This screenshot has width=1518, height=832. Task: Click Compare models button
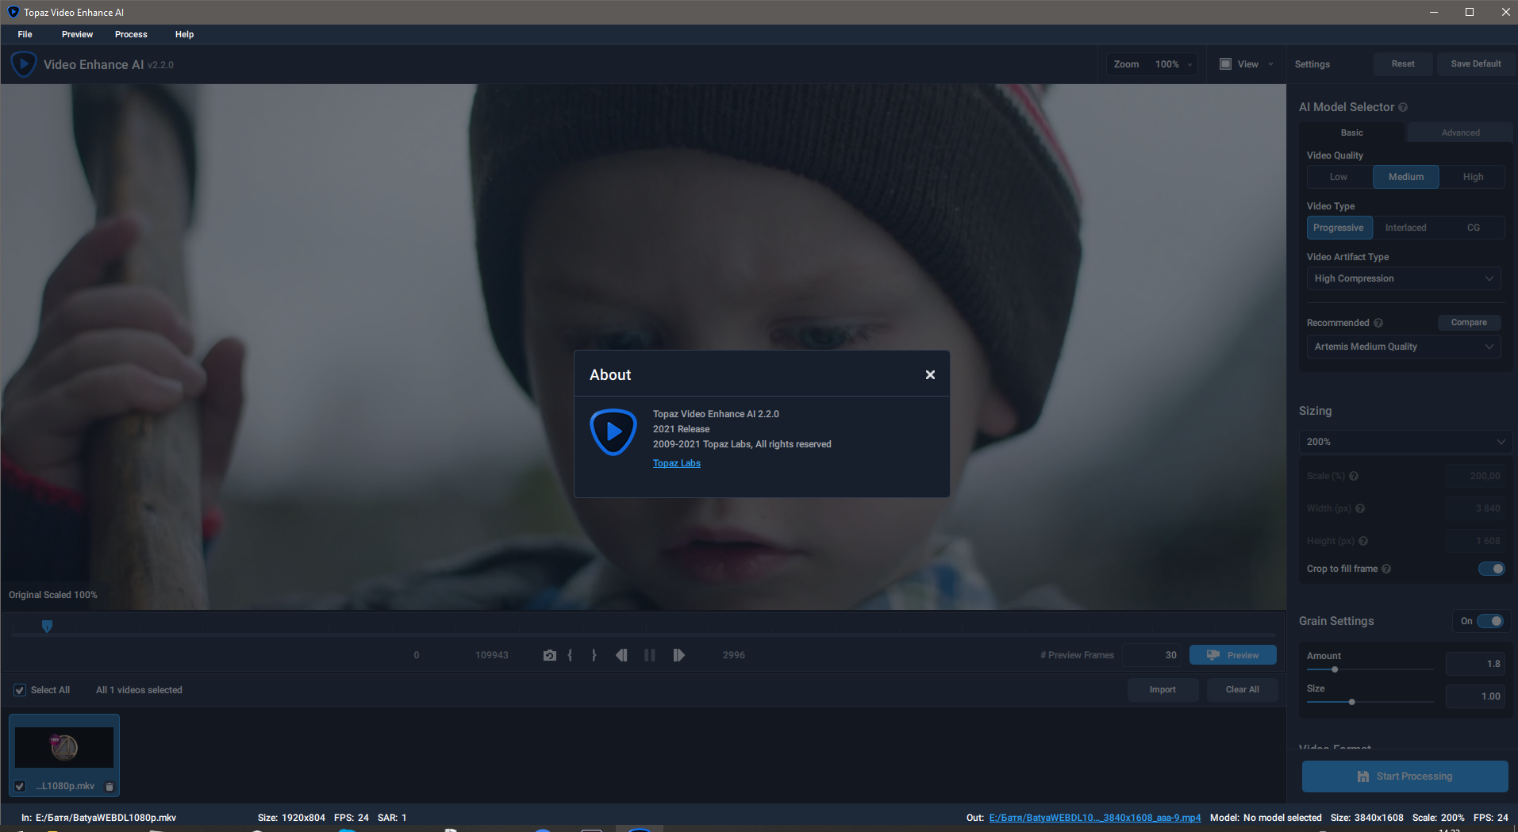1469,323
